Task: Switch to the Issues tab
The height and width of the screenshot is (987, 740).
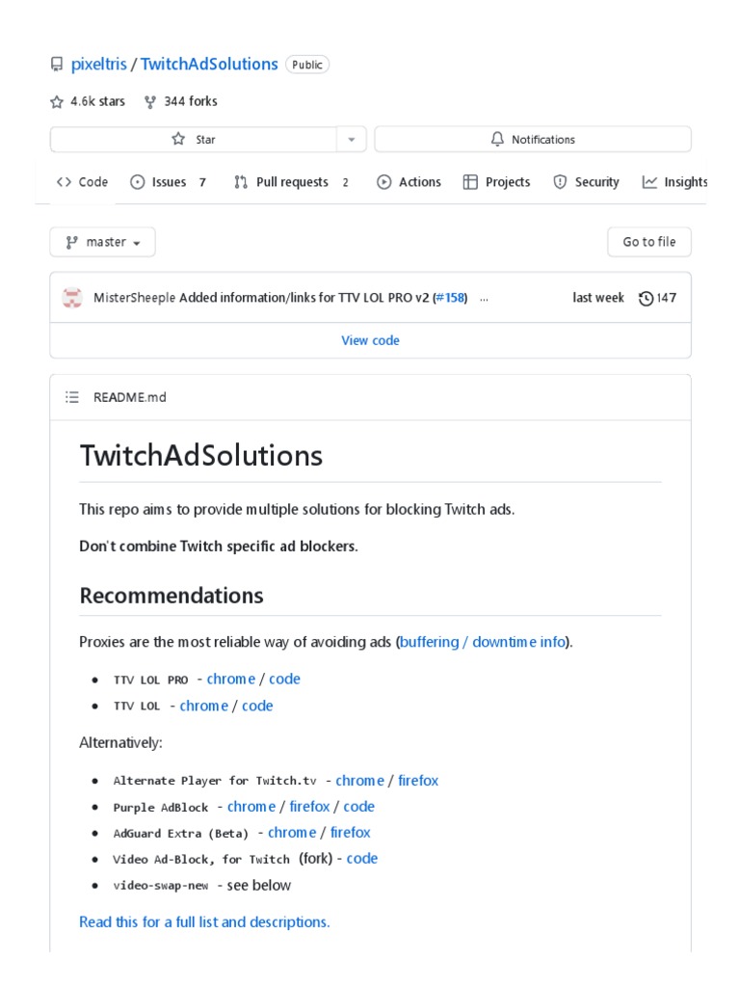Action: click(x=169, y=182)
